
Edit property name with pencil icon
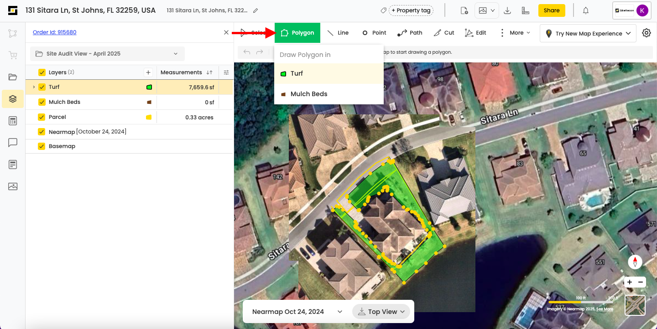coord(255,10)
